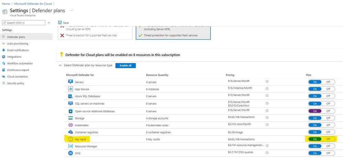Click the Search (Ctrl+/) input field
This screenshot has height=158, width=343.
tap(24, 23)
